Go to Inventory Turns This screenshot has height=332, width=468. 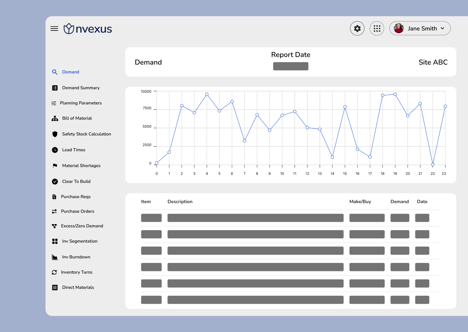[77, 272]
